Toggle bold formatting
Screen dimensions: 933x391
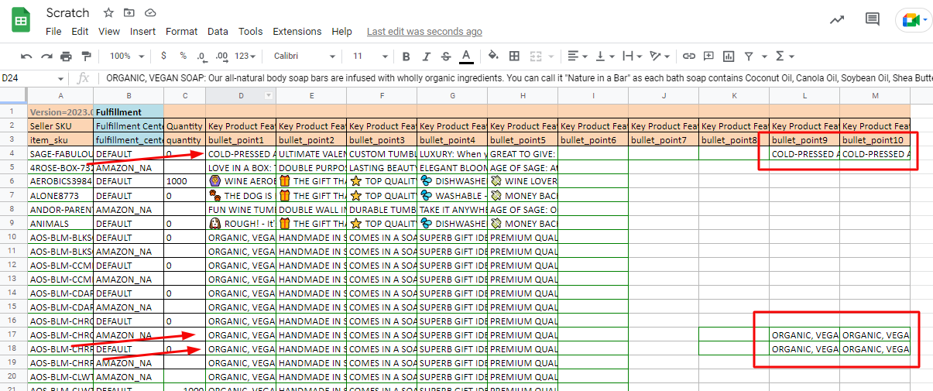406,57
